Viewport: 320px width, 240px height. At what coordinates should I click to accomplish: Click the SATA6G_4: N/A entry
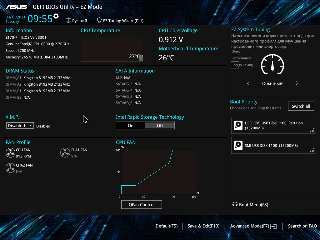coord(128,90)
